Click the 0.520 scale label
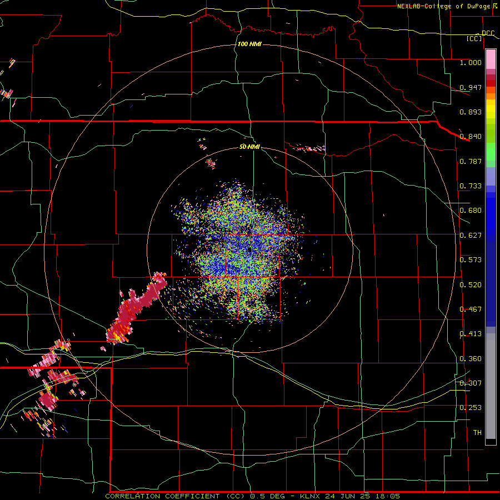This screenshot has height=500, width=500. (471, 285)
